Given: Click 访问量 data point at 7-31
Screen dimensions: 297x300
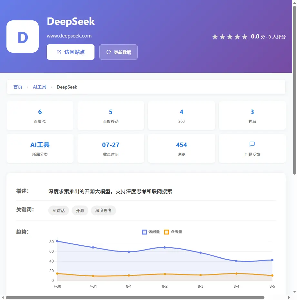Looking at the screenshot, I should (93, 247).
